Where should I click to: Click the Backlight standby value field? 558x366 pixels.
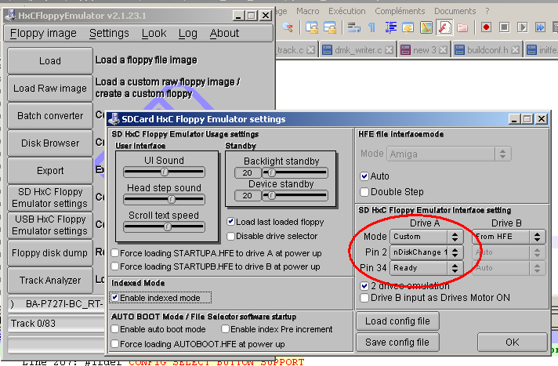coord(248,173)
